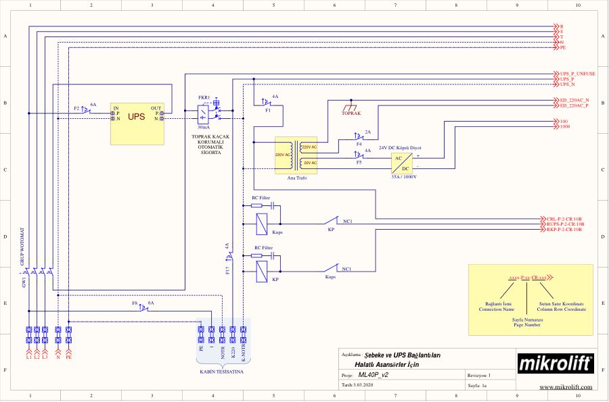Select the UPS_N connection label
This screenshot has height=402, width=609.
pos(568,84)
